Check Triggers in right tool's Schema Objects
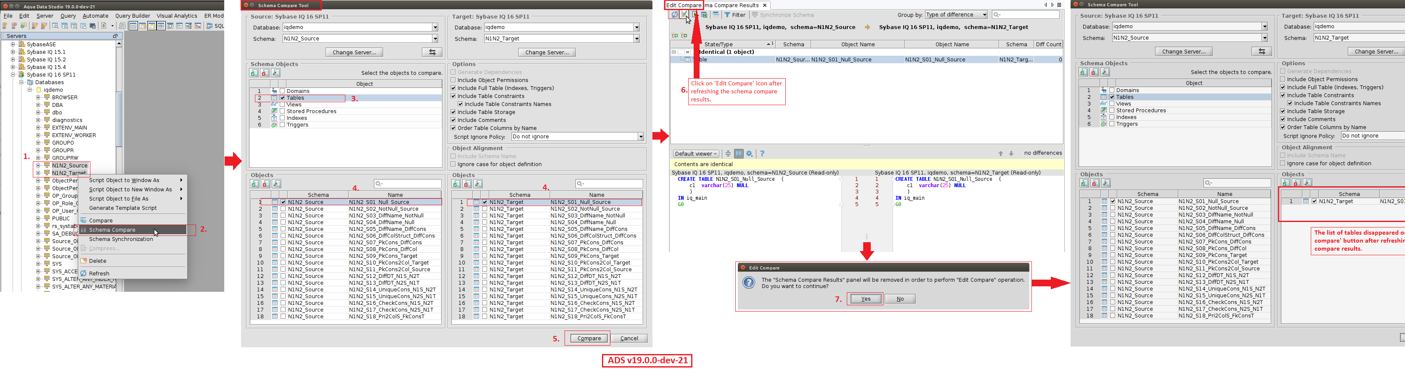Viewport: 1405px width, 386px height. point(1112,124)
